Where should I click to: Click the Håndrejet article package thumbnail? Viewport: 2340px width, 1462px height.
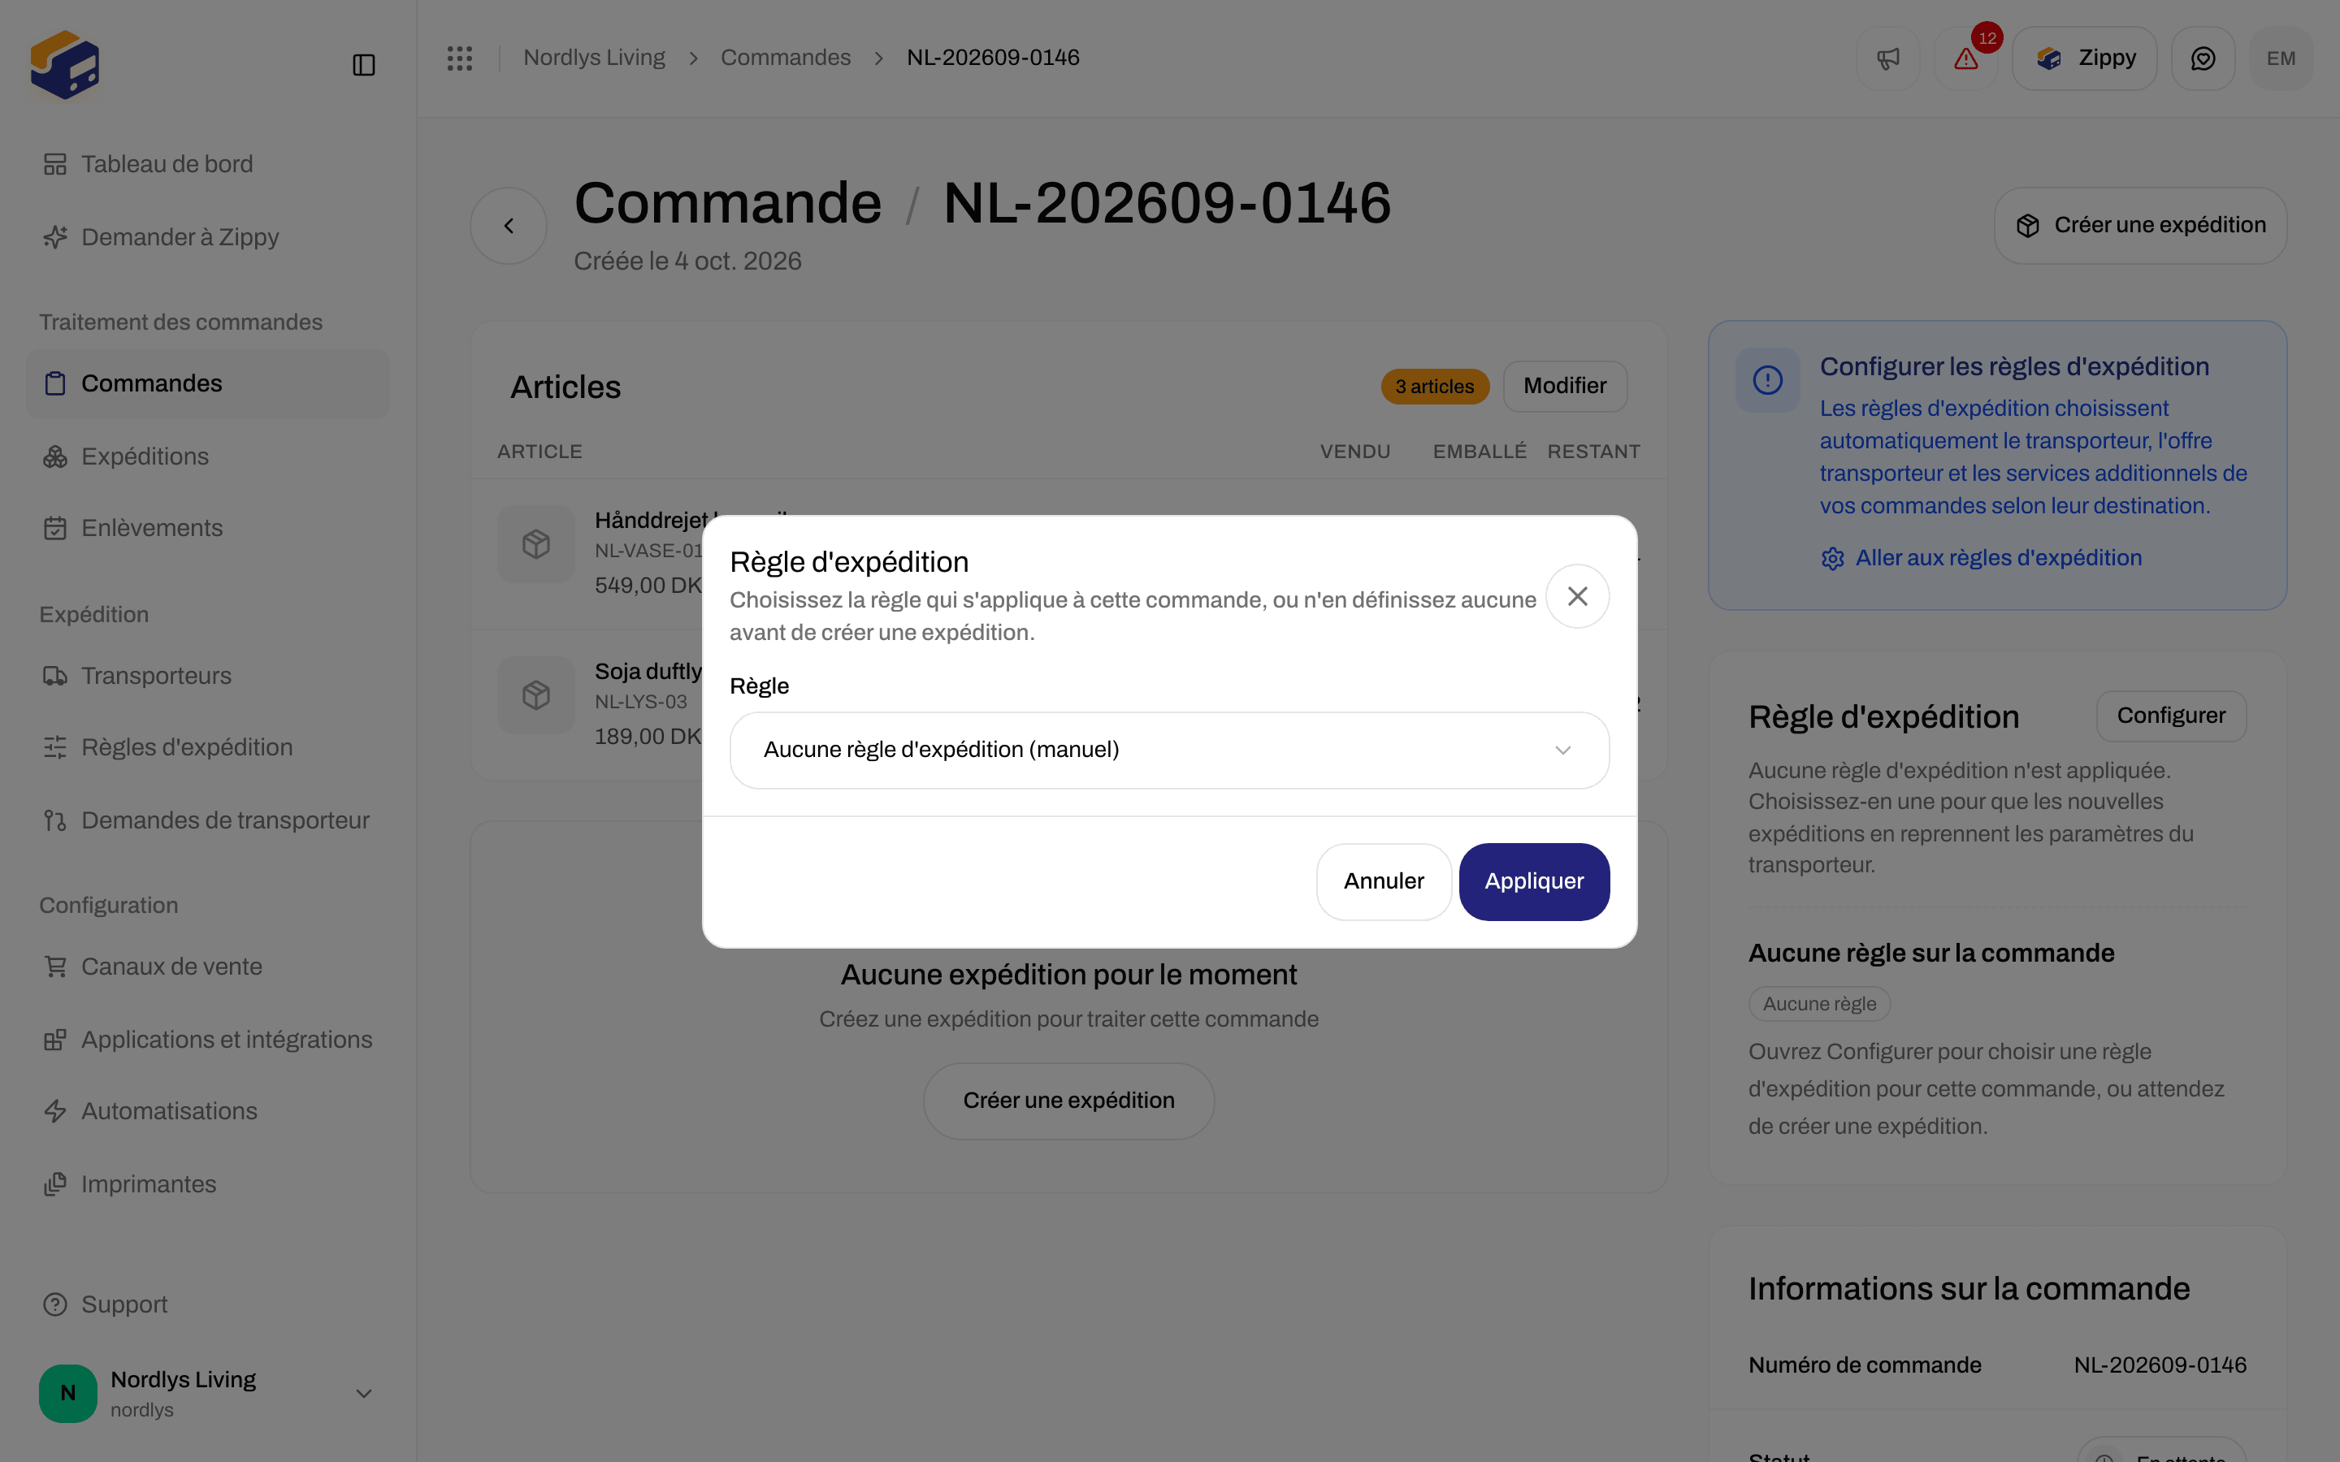(536, 543)
